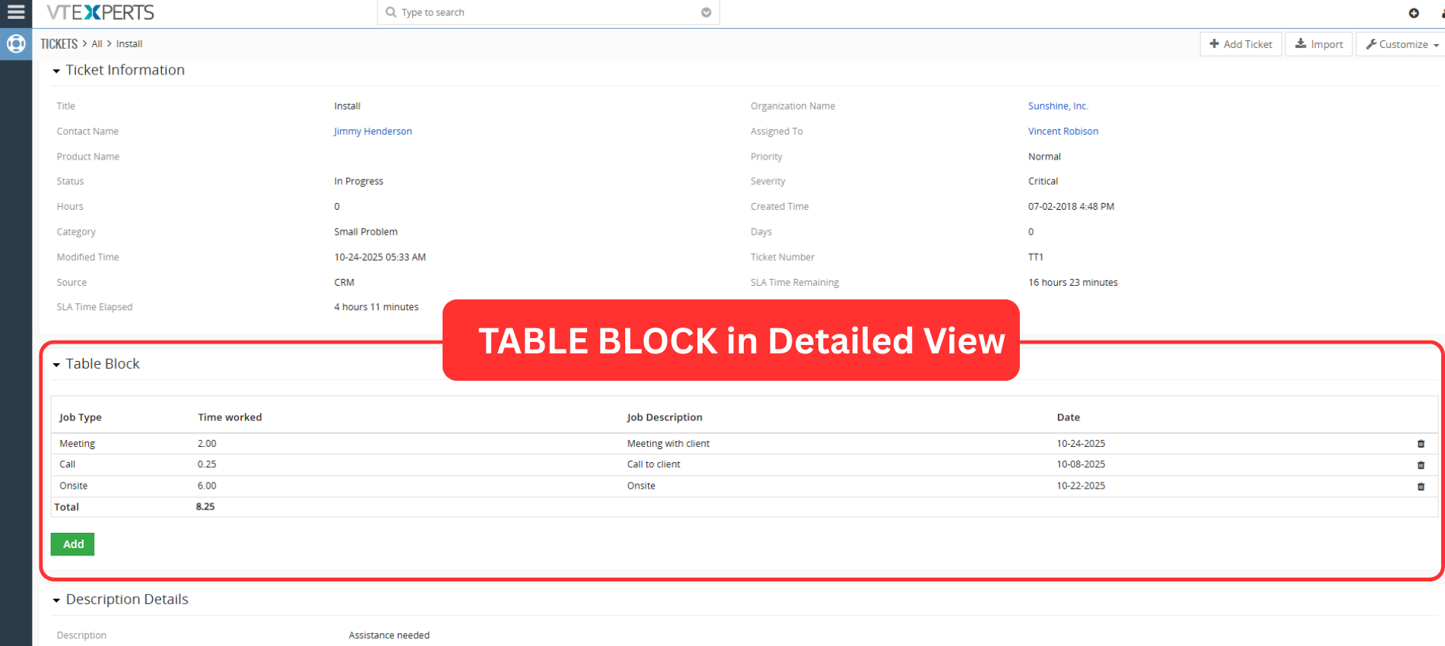The height and width of the screenshot is (646, 1445).
Task: Open the Tickets module lifebuoy icon
Action: pyautogui.click(x=16, y=44)
